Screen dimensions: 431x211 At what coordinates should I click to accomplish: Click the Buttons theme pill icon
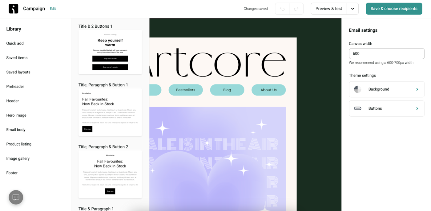click(357, 108)
